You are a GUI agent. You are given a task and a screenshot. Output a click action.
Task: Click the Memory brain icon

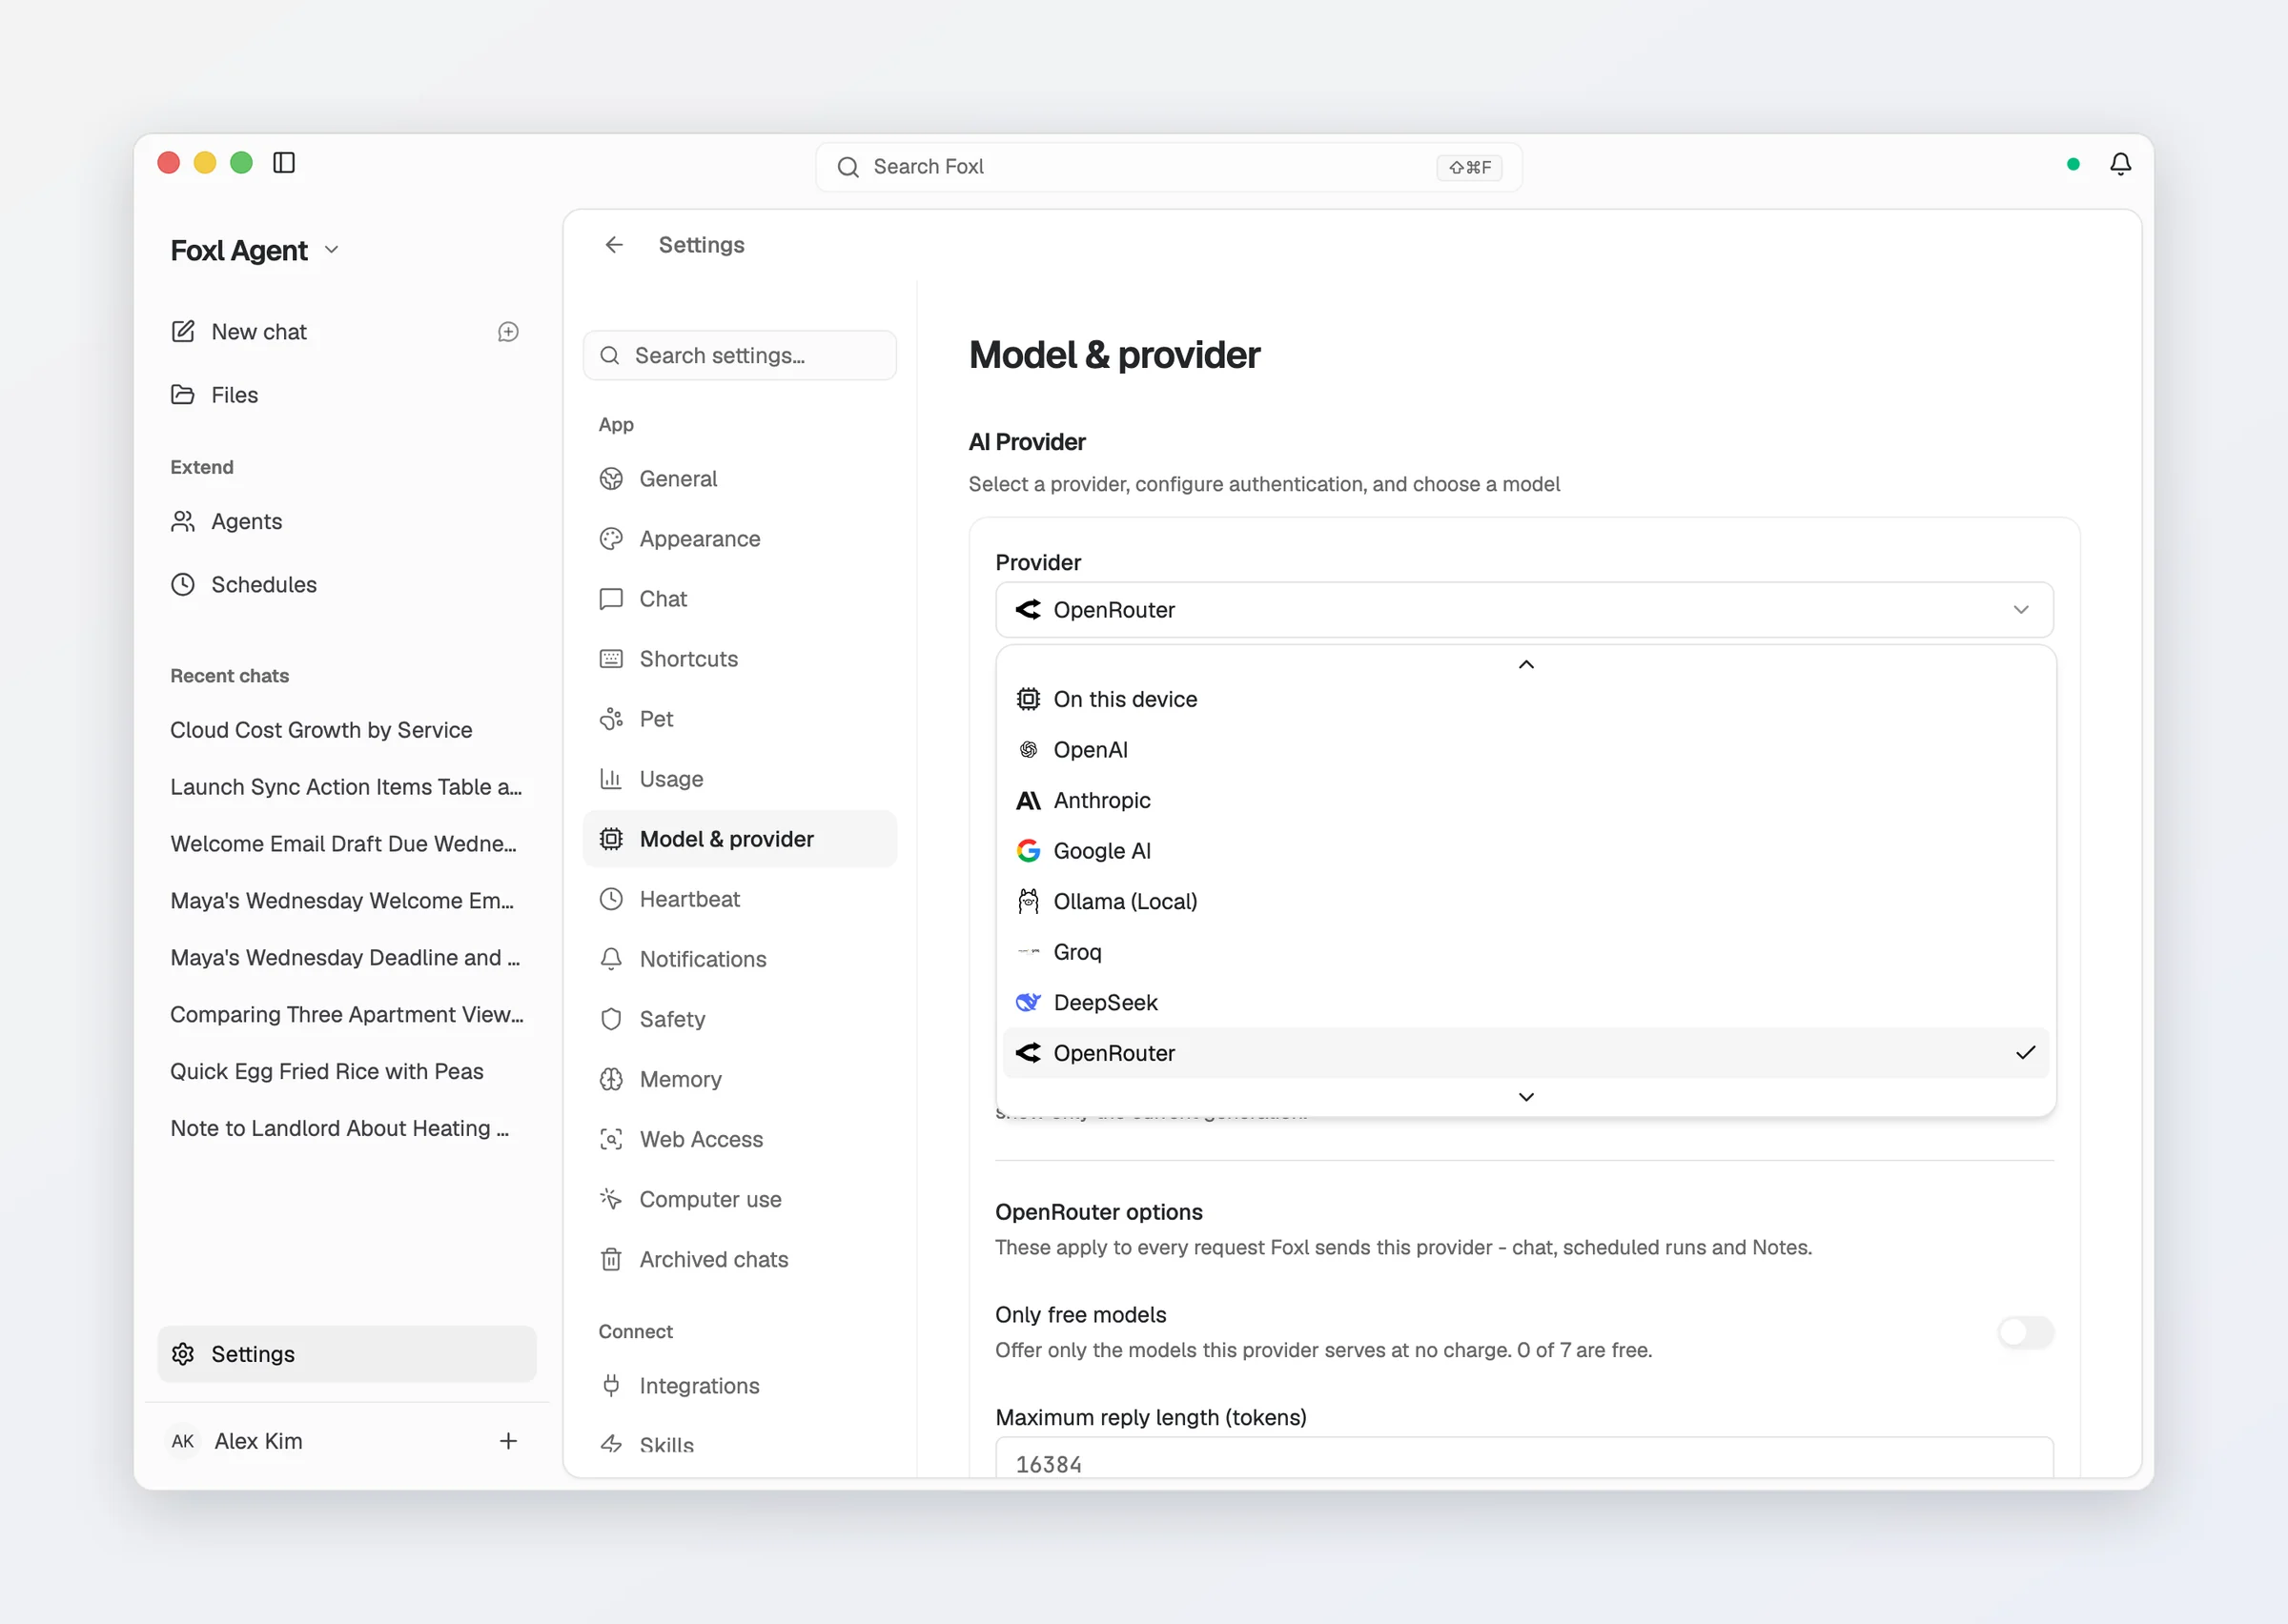[611, 1079]
